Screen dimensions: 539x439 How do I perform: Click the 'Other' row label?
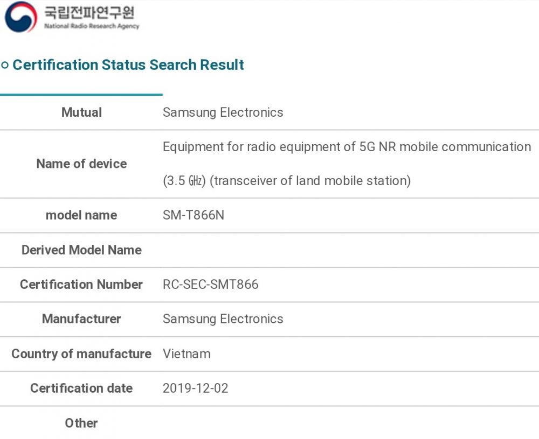coord(81,423)
